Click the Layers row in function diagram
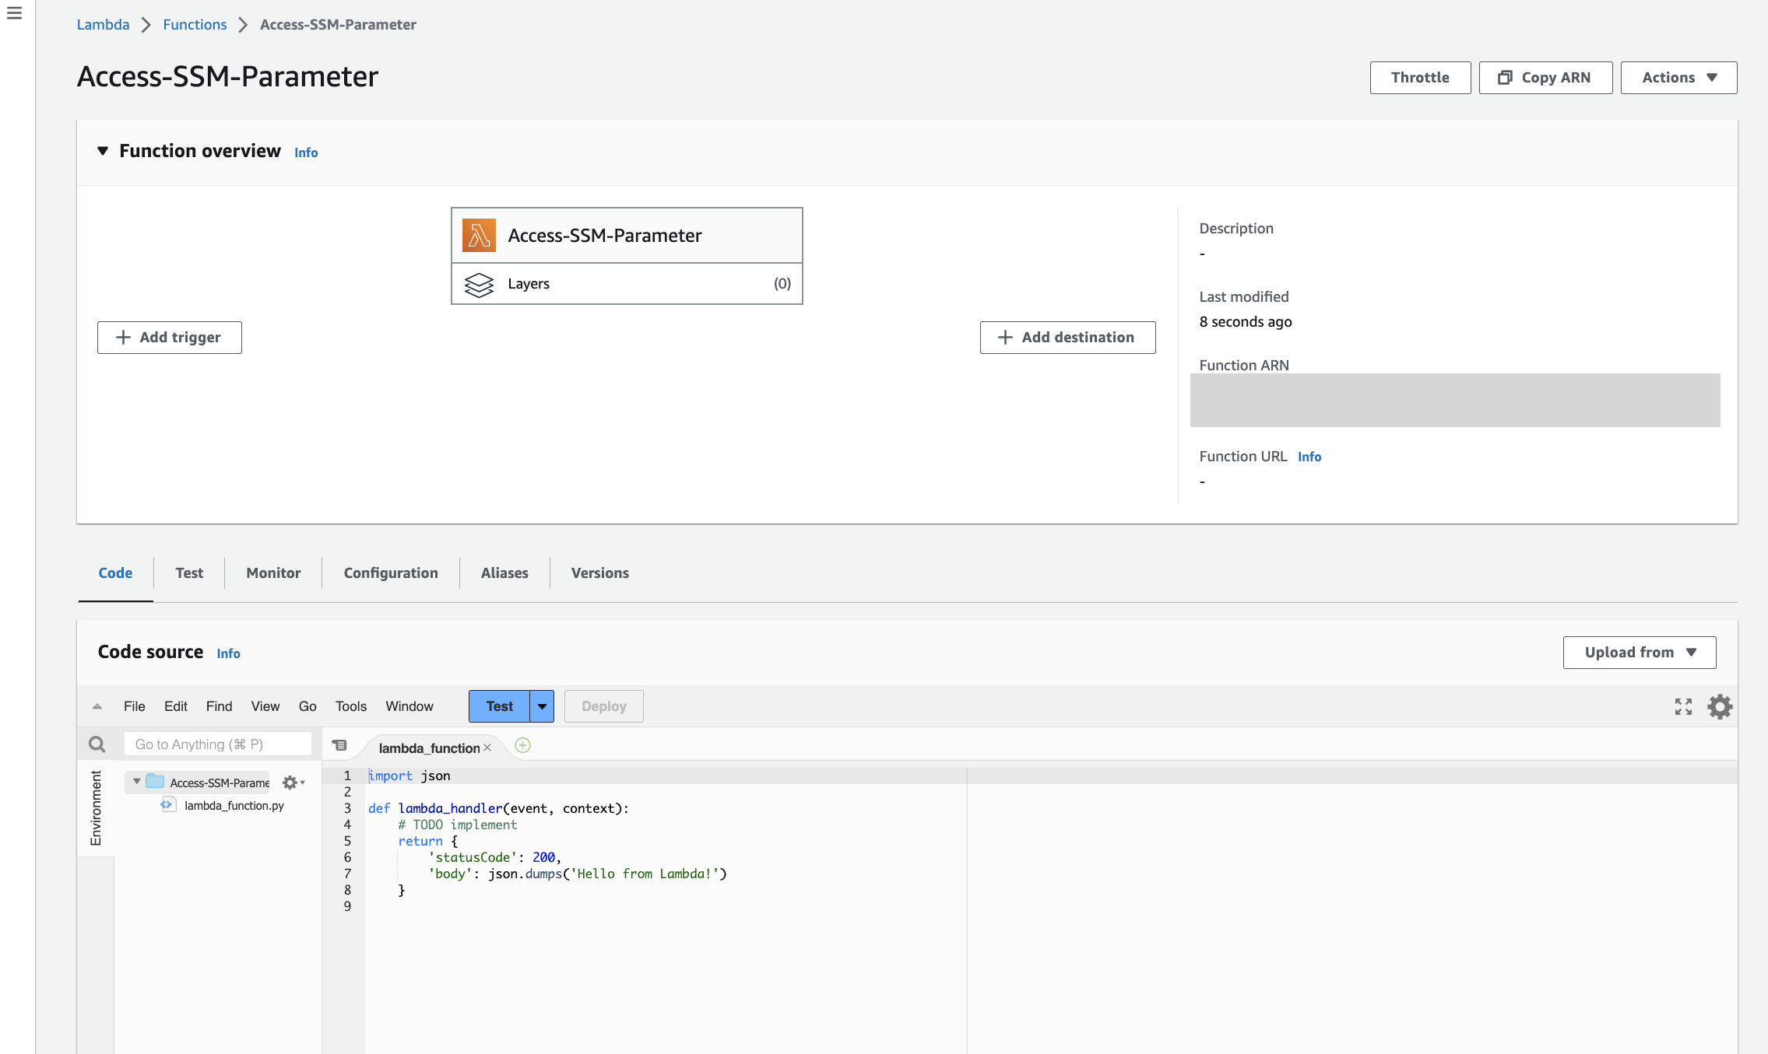This screenshot has width=1768, height=1054. coord(627,284)
